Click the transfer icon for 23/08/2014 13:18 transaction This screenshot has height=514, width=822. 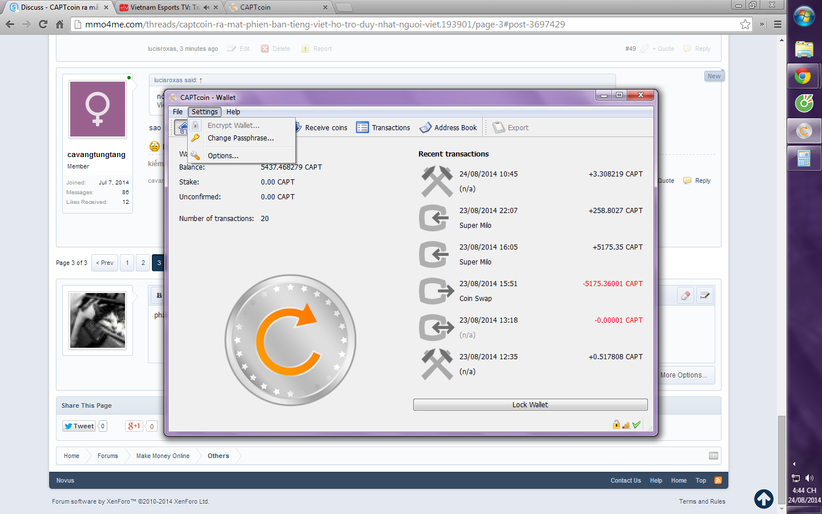click(437, 327)
